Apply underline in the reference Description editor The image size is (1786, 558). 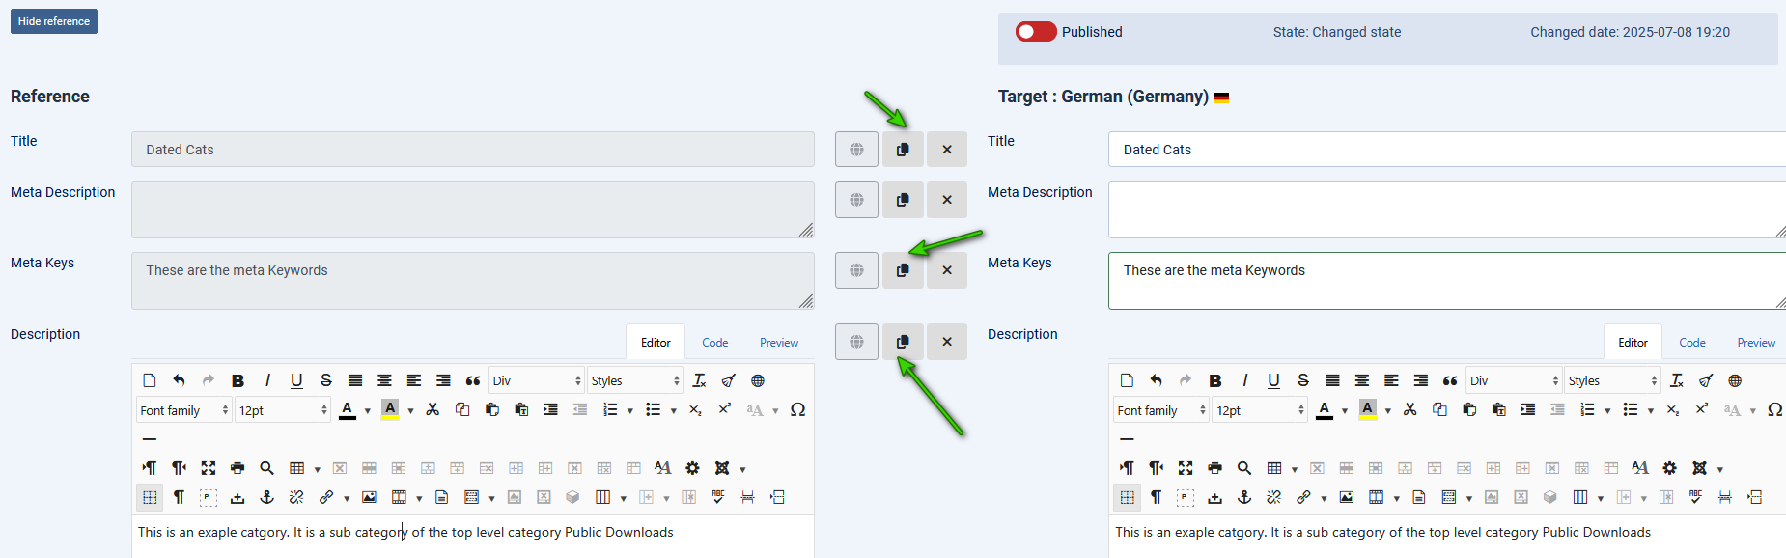point(296,380)
